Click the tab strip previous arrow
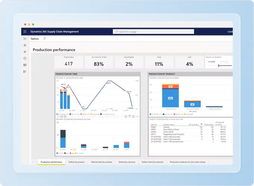254x186 pixels. coord(32,162)
